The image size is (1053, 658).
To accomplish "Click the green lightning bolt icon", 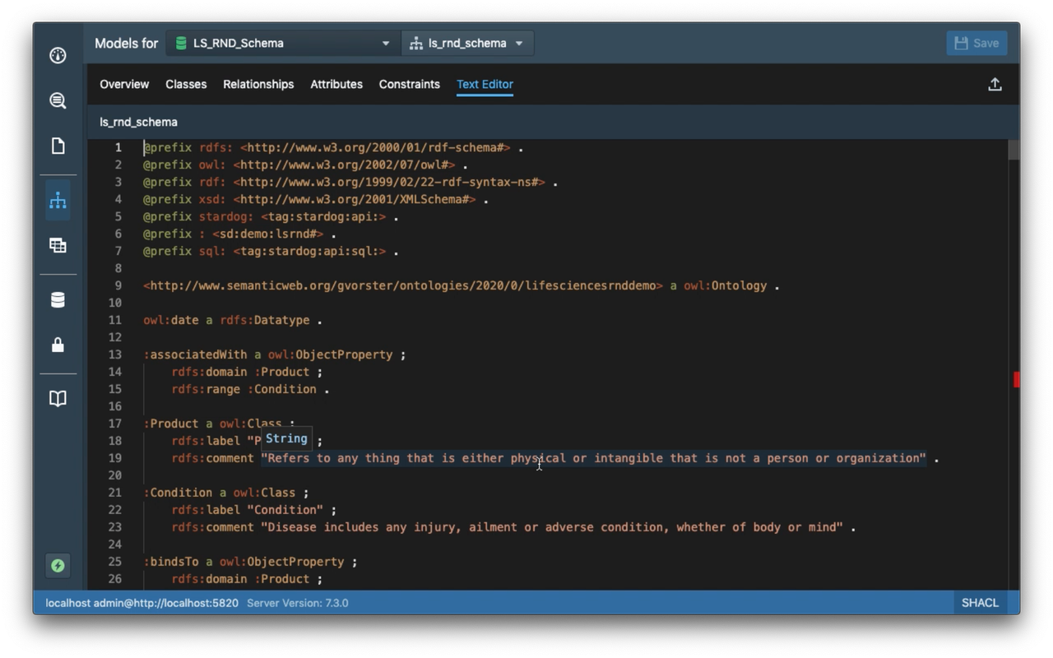I will (58, 565).
